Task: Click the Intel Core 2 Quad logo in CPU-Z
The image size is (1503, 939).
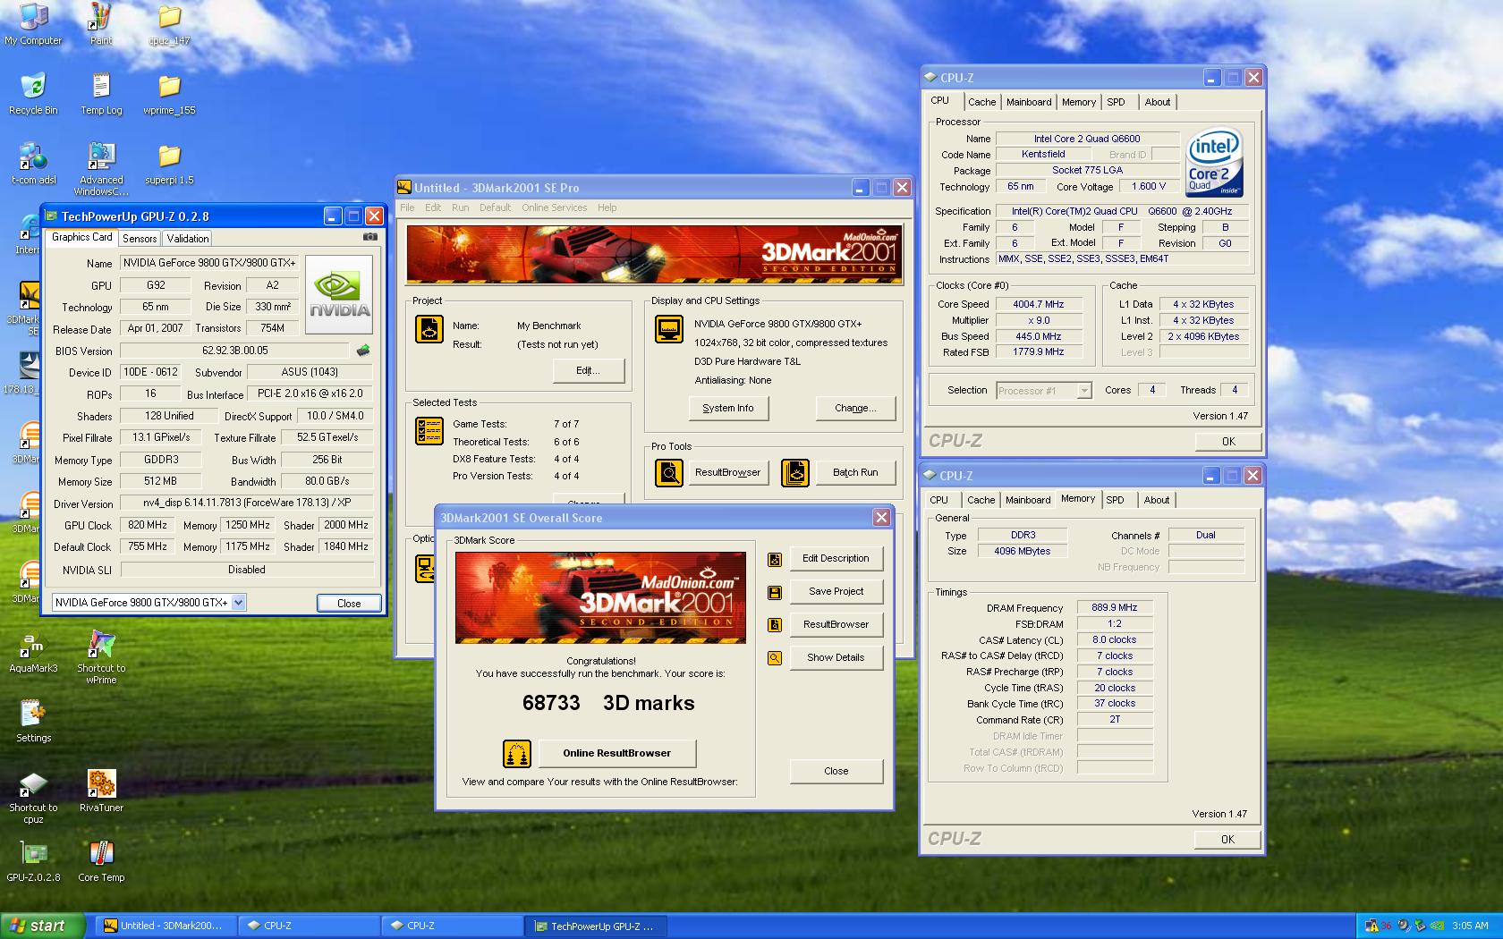Action: (x=1214, y=165)
